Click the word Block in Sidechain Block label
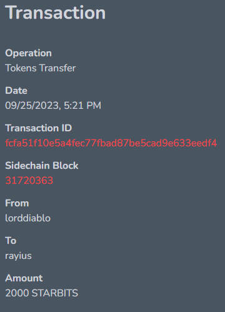The image size is (225, 312). click(x=66, y=166)
